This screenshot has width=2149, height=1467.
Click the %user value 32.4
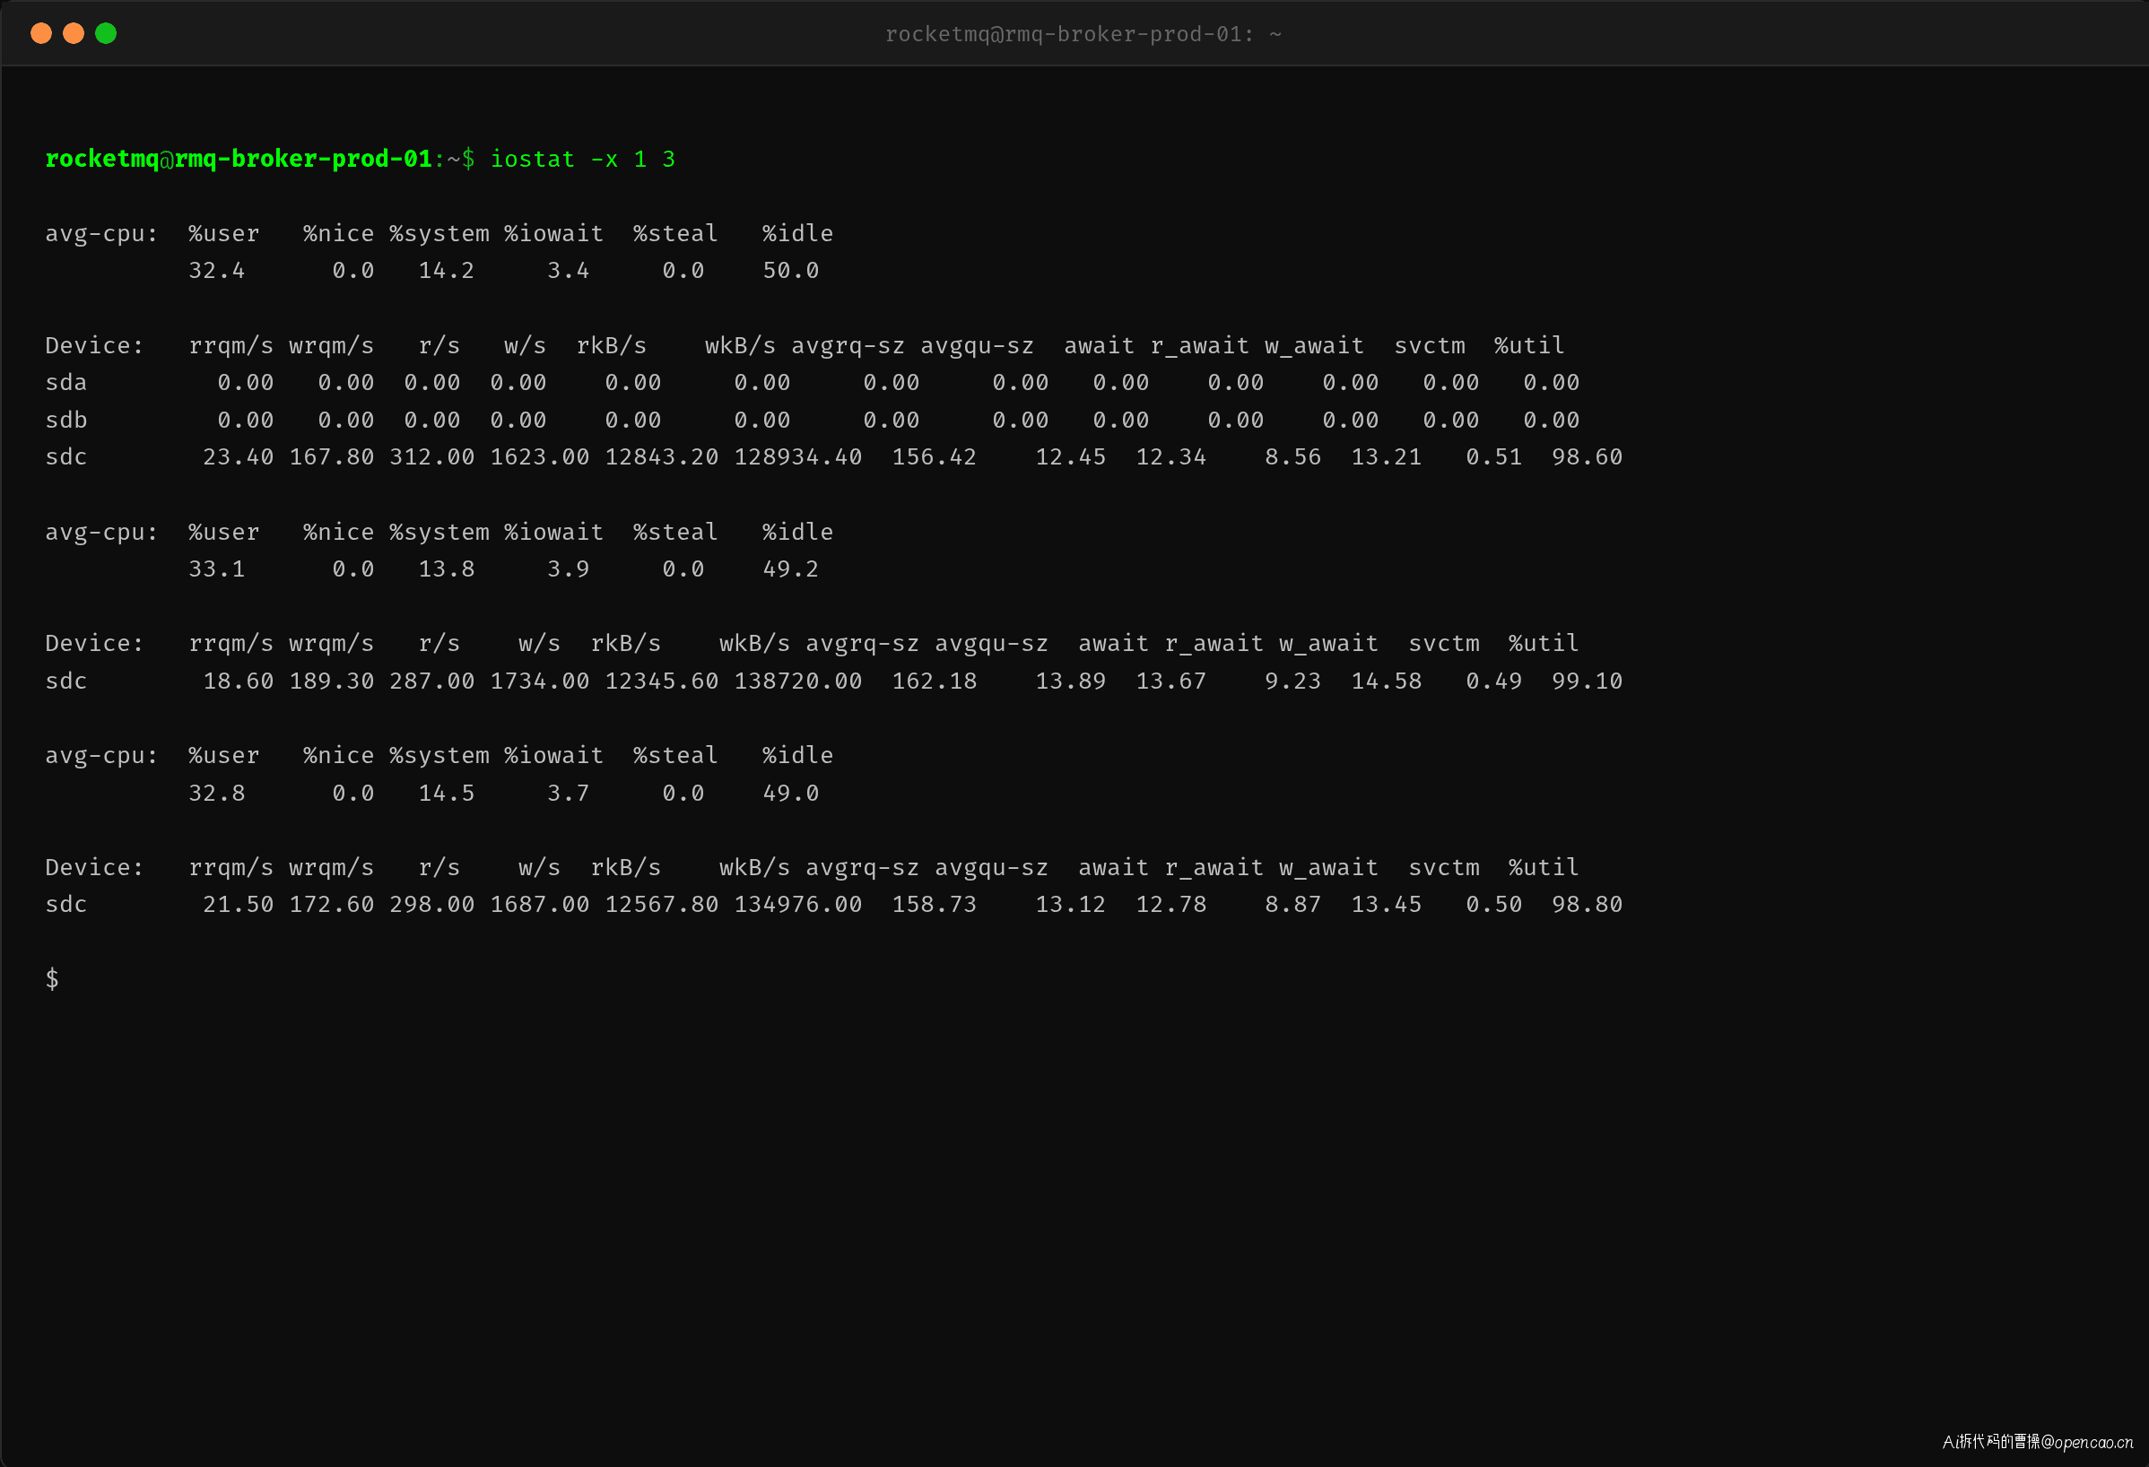(x=216, y=271)
